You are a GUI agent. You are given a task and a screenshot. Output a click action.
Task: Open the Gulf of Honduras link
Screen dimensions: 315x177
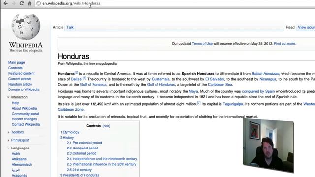[x=161, y=85]
